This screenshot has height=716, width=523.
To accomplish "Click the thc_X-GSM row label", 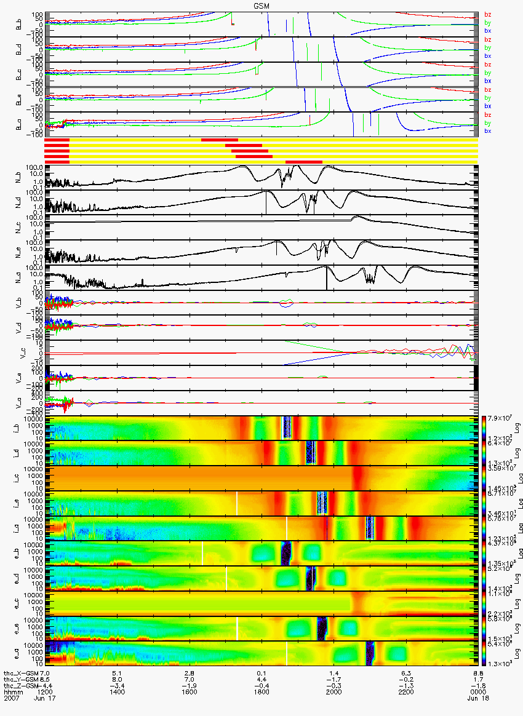I will (x=21, y=673).
